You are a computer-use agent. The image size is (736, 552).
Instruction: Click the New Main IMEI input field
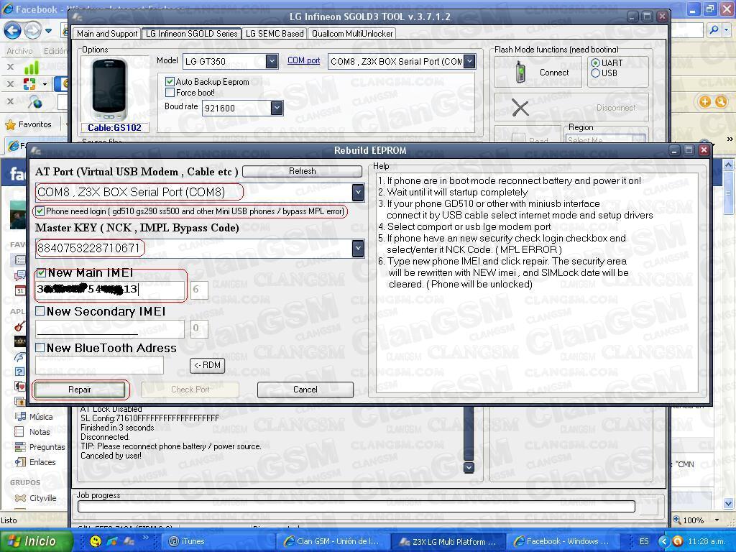click(x=110, y=289)
